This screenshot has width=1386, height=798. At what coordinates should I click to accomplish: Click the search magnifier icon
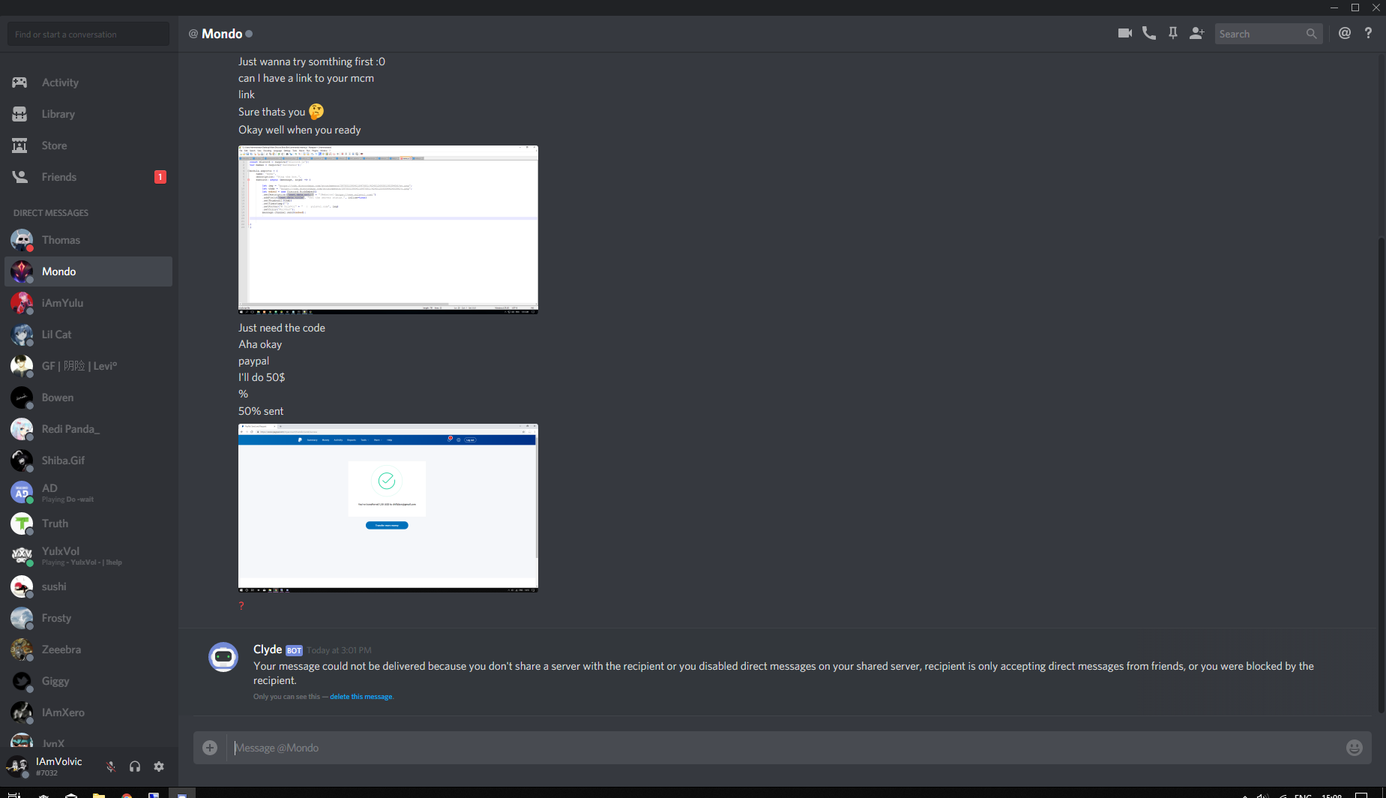[1311, 34]
